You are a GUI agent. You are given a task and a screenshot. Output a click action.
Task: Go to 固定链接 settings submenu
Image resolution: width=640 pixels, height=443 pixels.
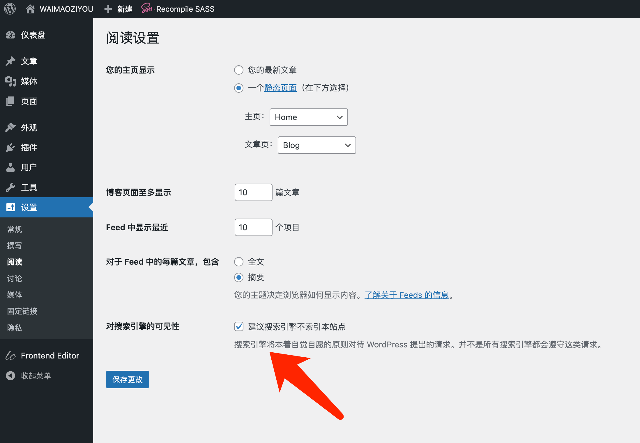[22, 311]
